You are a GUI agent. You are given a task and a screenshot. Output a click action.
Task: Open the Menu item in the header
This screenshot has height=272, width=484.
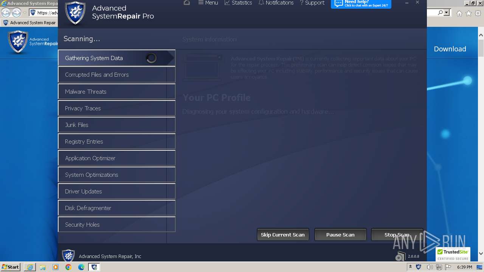click(208, 3)
